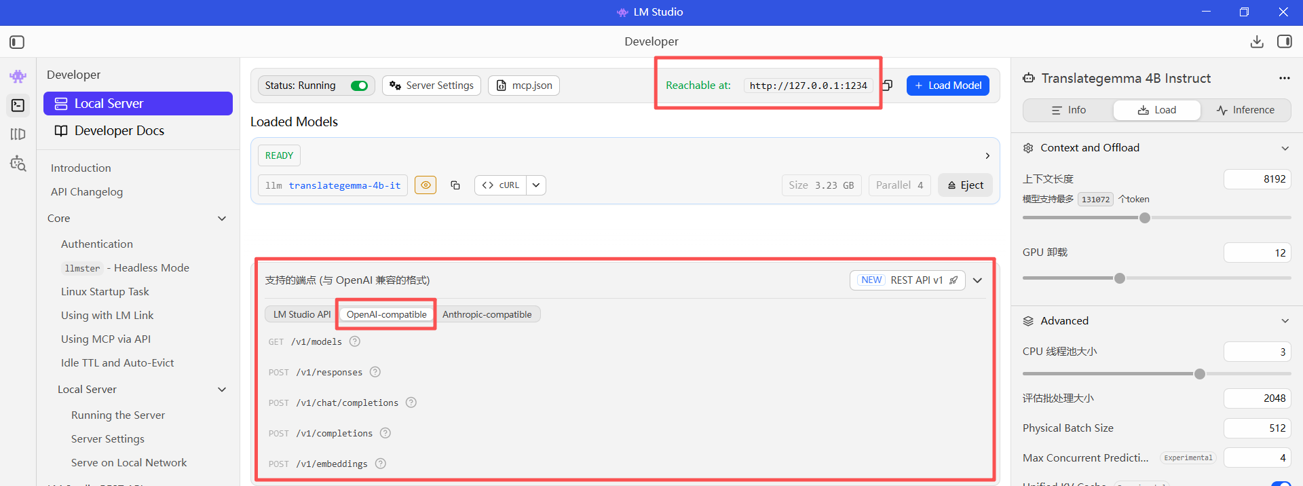The image size is (1303, 486).
Task: Switch to the Inference tab
Action: point(1245,110)
